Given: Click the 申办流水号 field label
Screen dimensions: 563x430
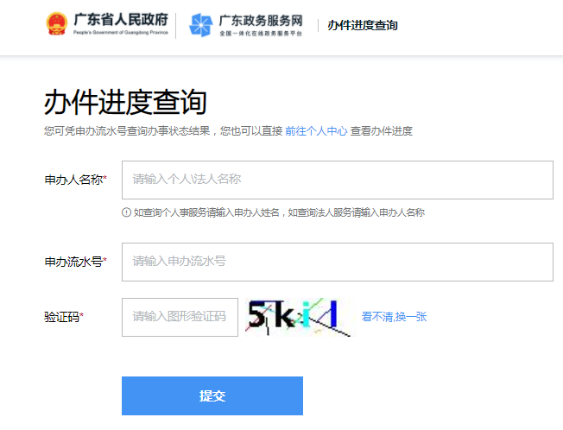Looking at the screenshot, I should click(75, 262).
